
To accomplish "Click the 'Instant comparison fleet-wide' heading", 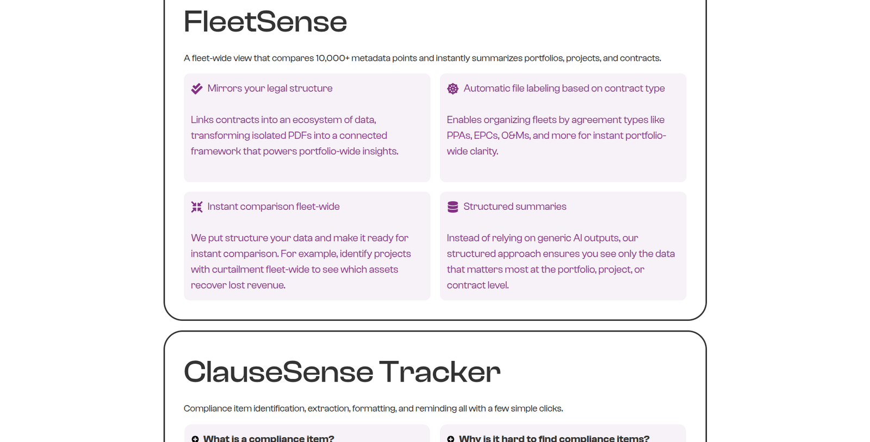I will click(x=274, y=207).
